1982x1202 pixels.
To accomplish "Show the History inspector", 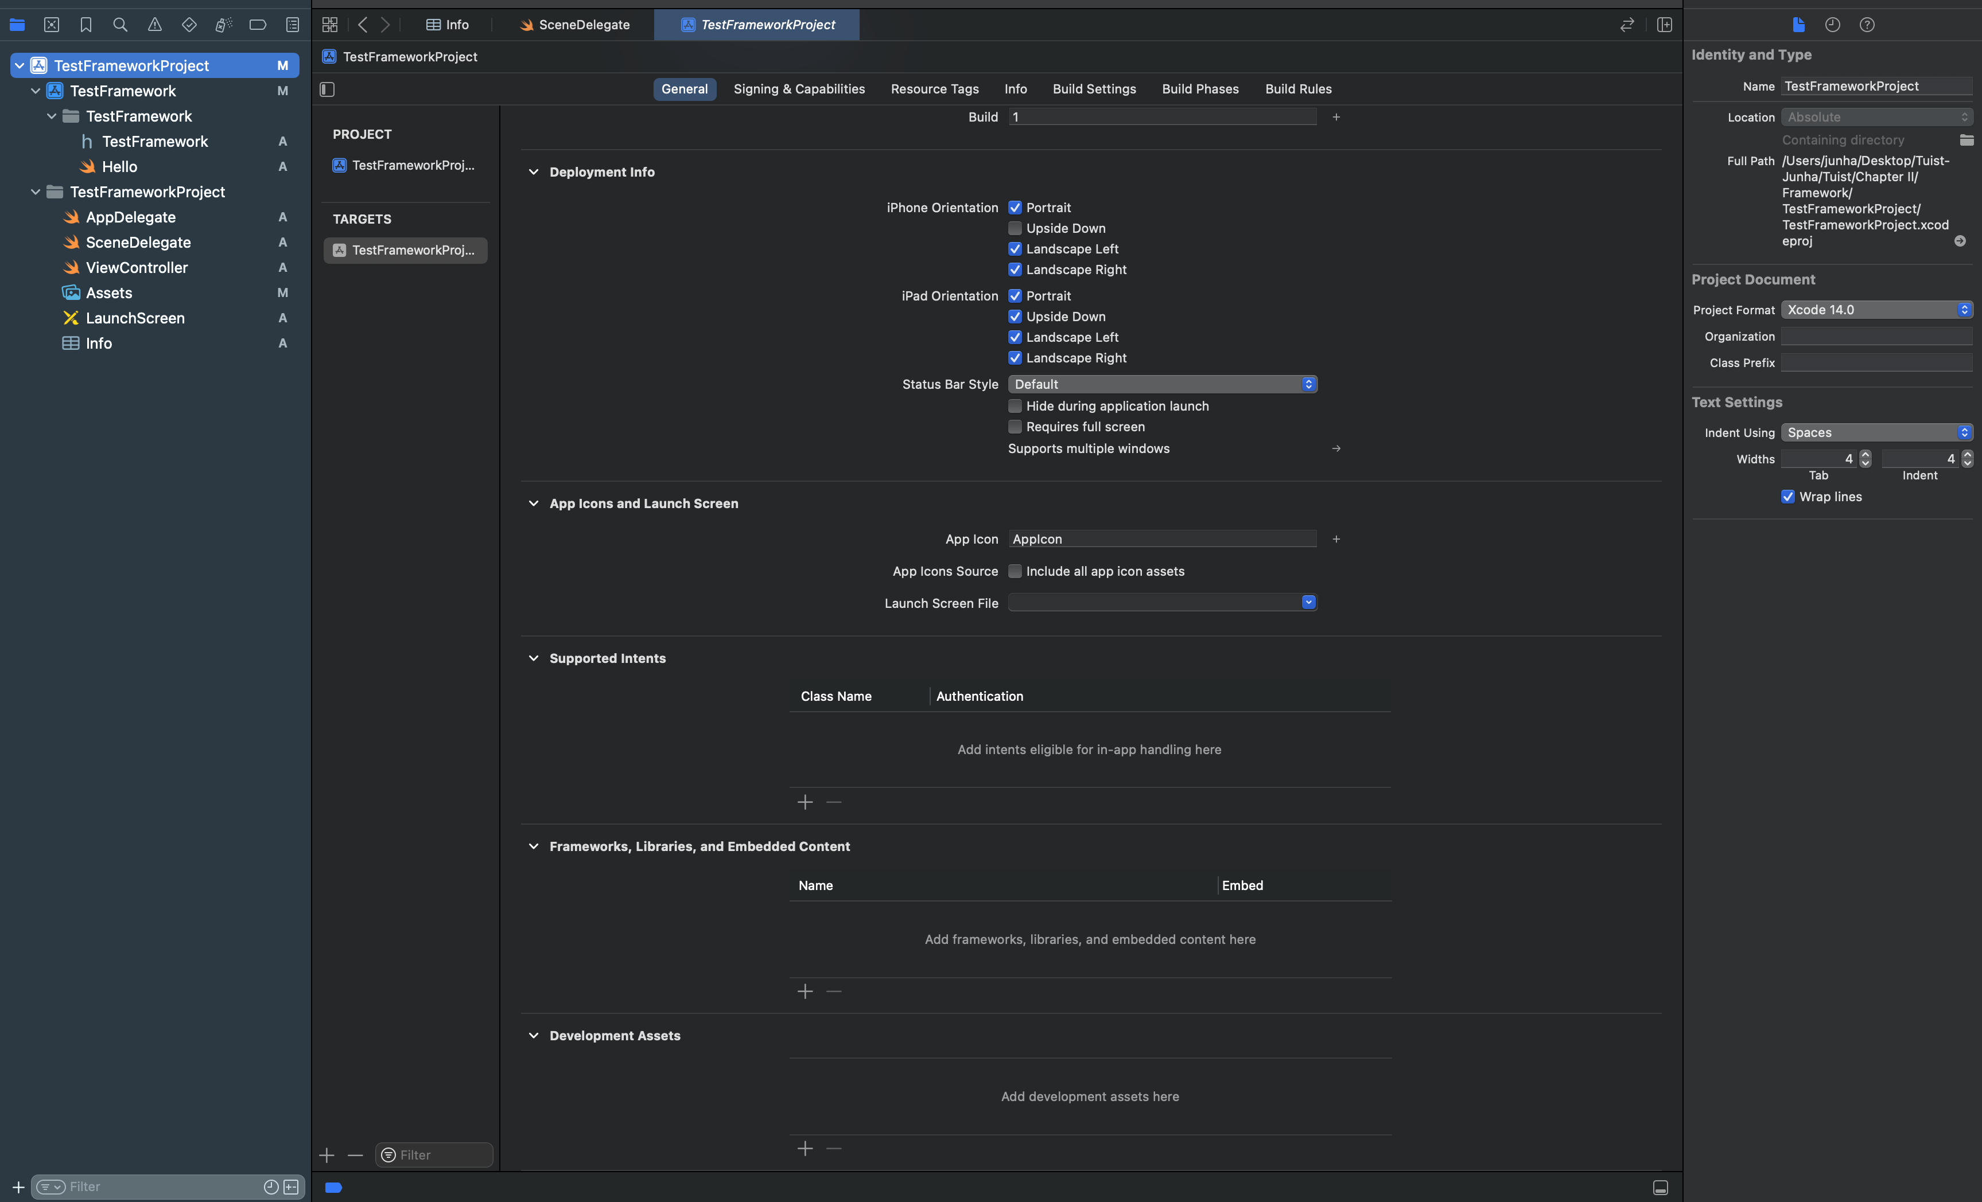I will pyautogui.click(x=1832, y=25).
